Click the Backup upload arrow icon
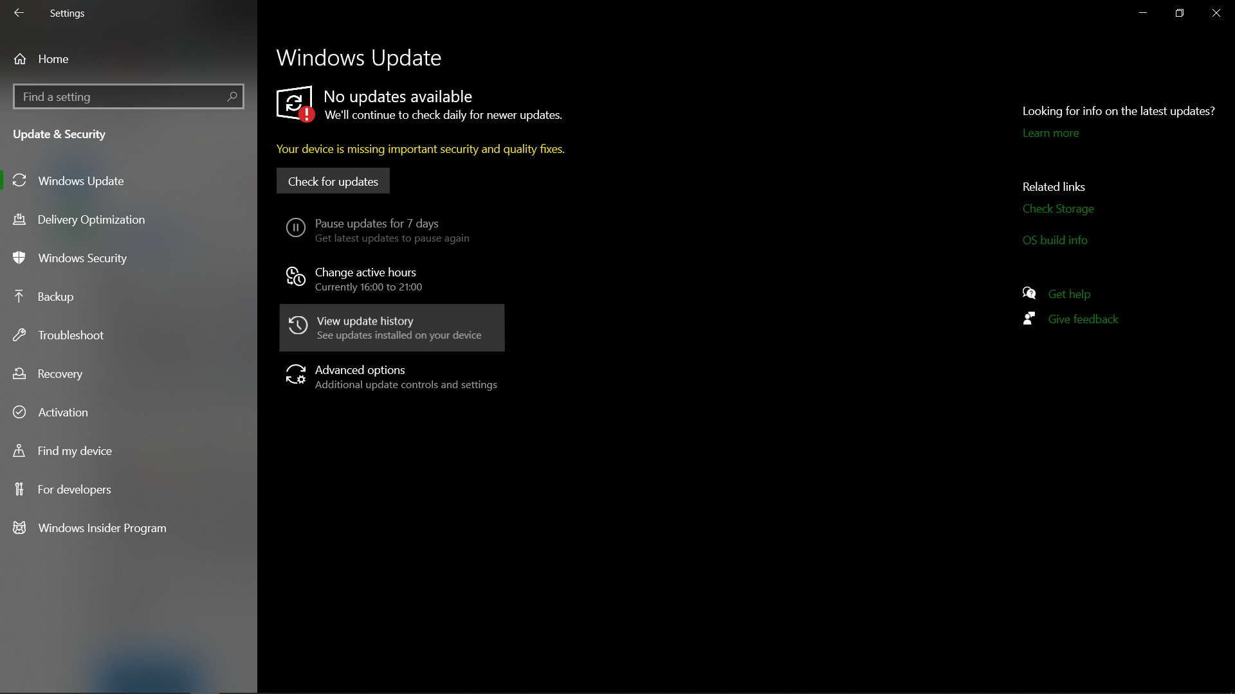The height and width of the screenshot is (694, 1235). 19,296
